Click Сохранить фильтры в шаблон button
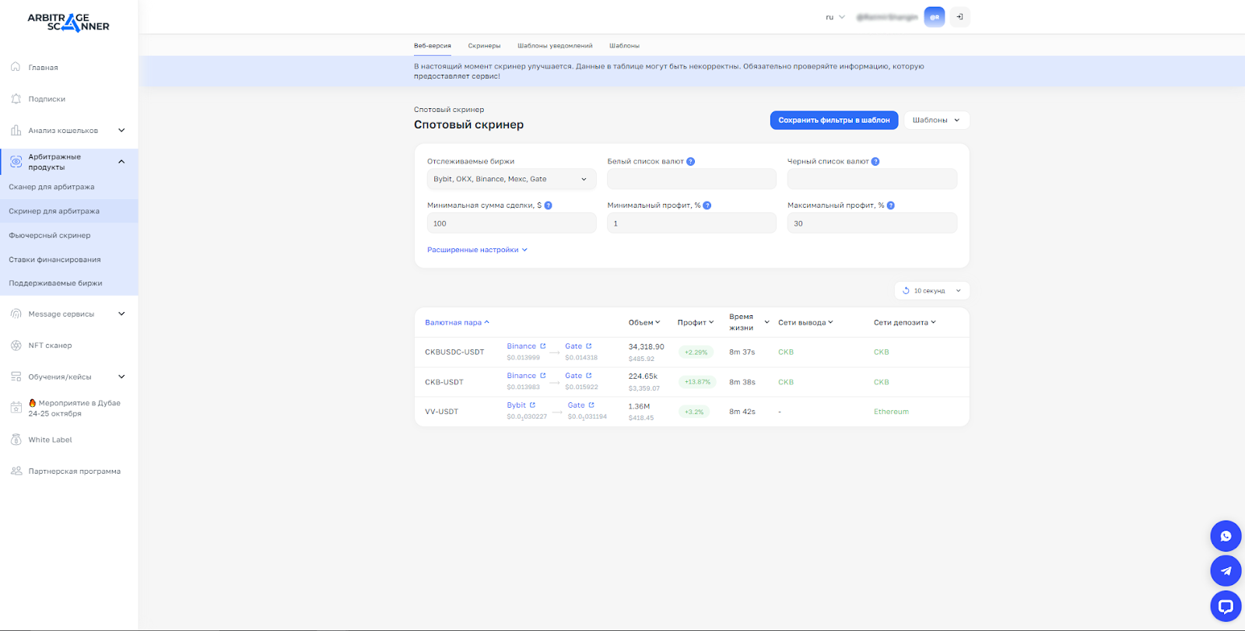 click(834, 120)
